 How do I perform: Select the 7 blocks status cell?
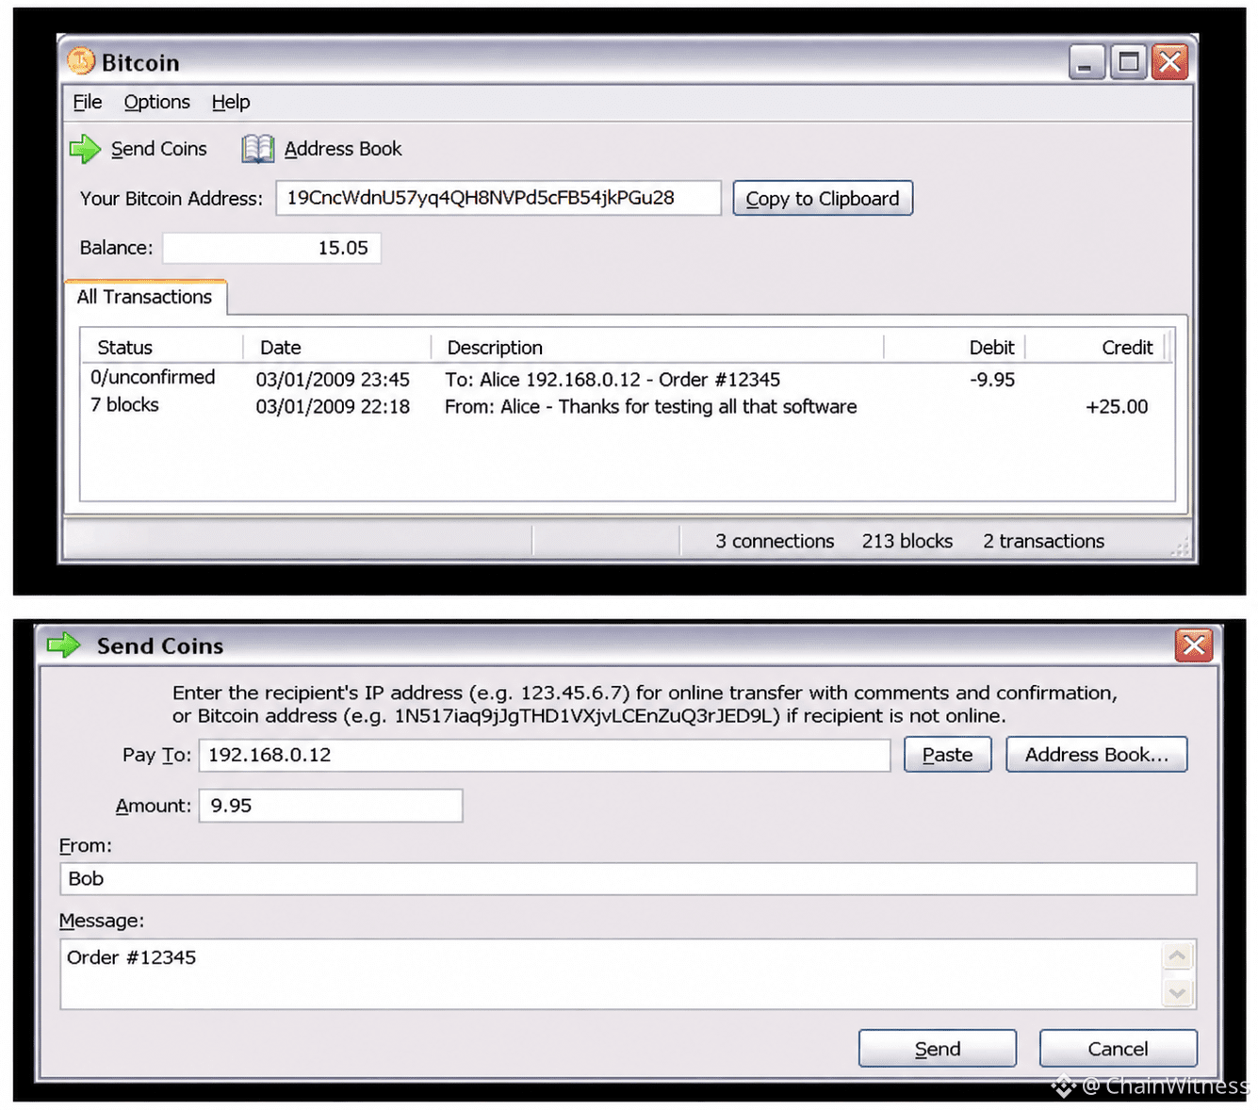(x=124, y=405)
